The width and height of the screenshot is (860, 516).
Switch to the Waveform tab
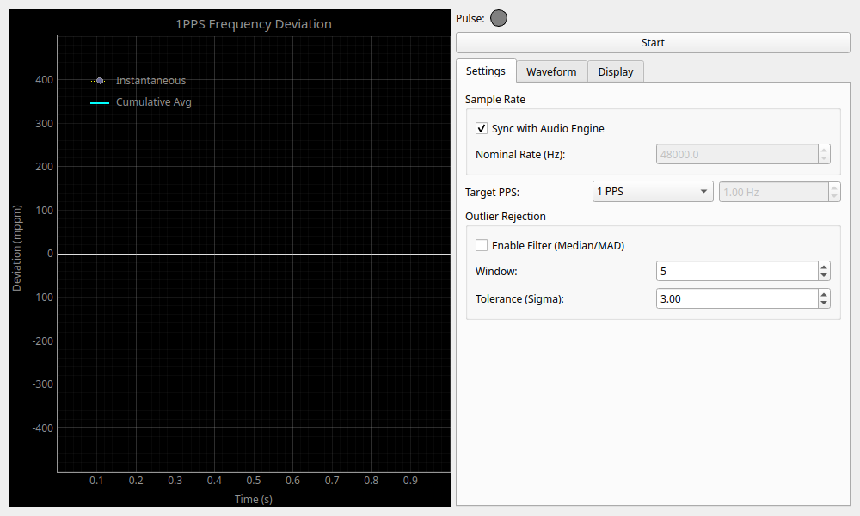(551, 71)
